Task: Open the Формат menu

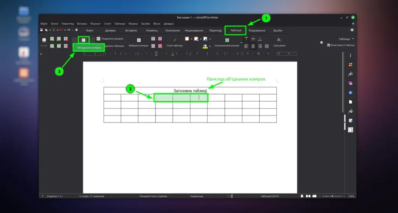Action: coord(96,24)
